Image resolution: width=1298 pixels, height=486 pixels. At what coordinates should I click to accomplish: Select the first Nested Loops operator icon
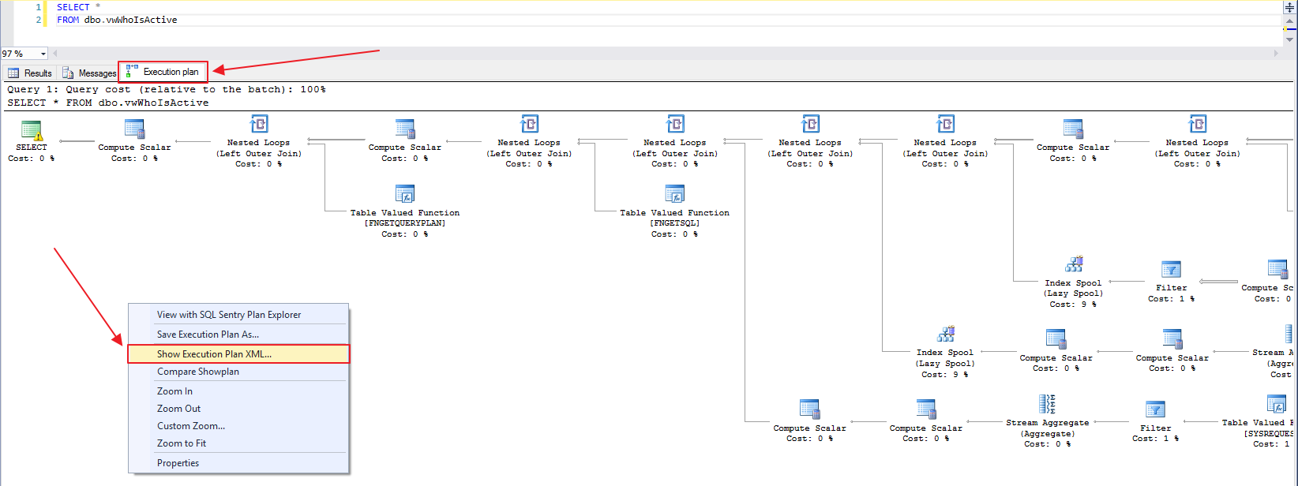tap(259, 125)
